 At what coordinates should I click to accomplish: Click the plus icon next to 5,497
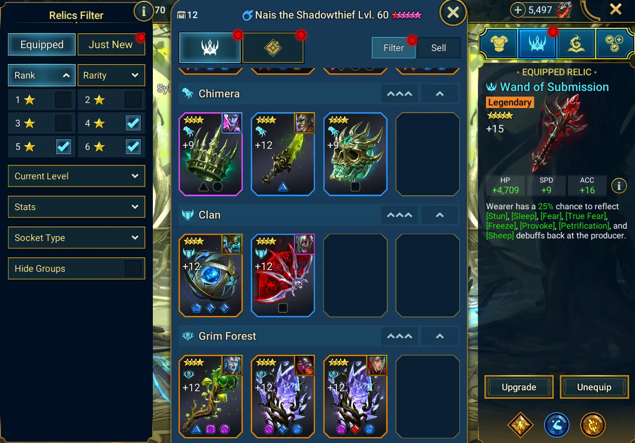[518, 10]
